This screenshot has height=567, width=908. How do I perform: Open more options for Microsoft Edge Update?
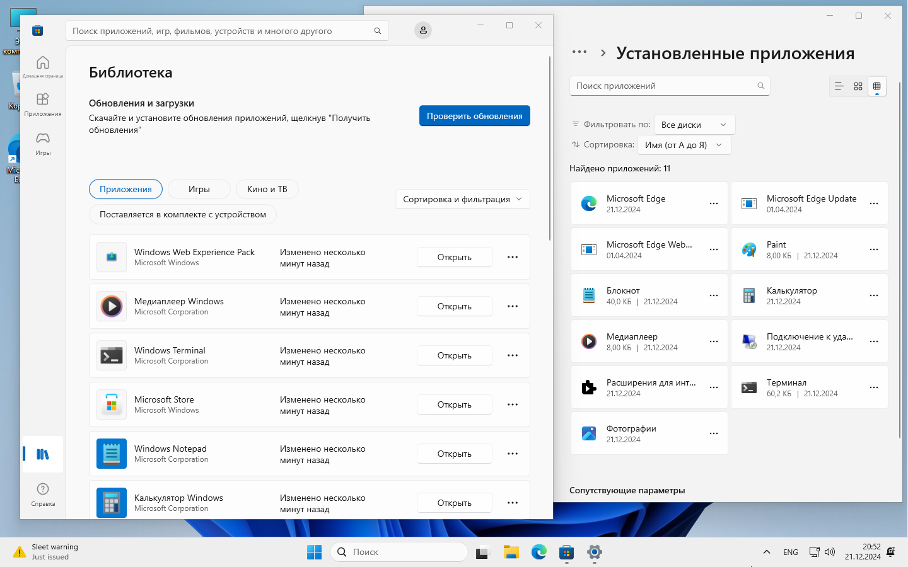click(874, 203)
